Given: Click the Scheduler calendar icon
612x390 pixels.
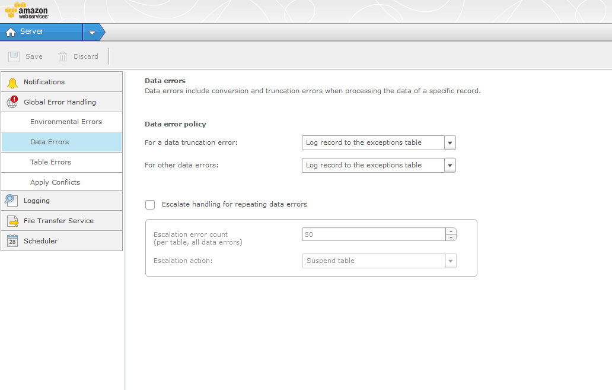Looking at the screenshot, I should [12, 241].
